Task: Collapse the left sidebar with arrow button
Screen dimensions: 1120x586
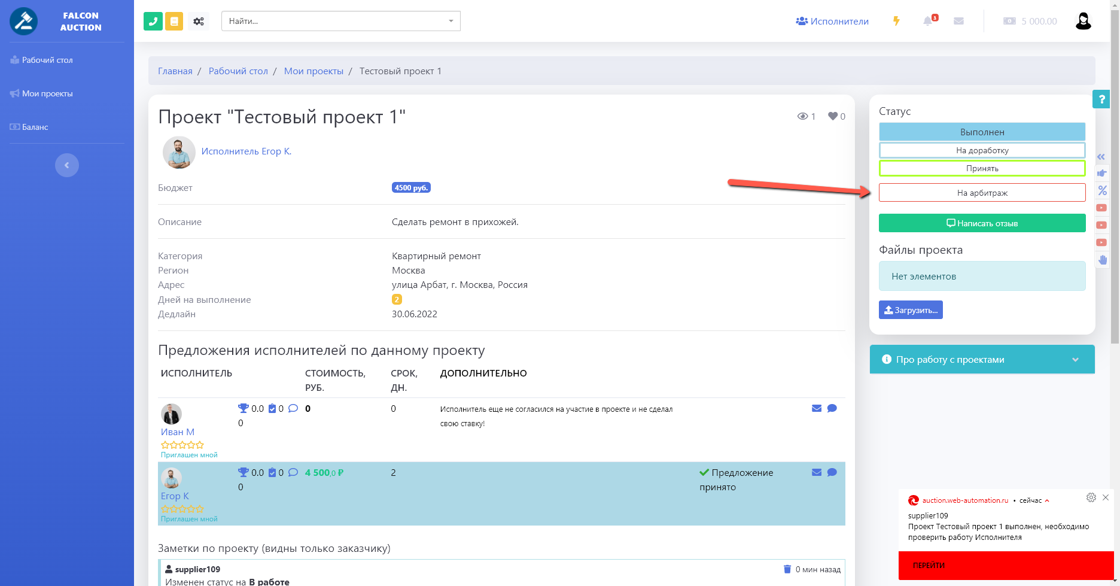Action: 67,165
